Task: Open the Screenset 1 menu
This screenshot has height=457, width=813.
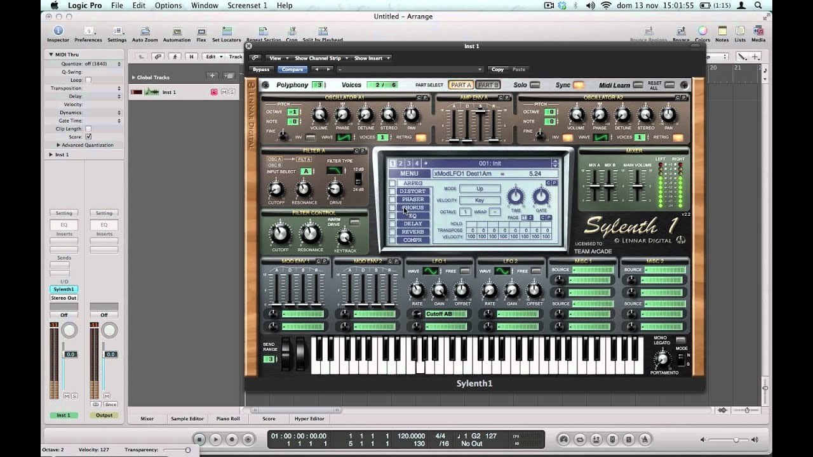Action: point(247,5)
